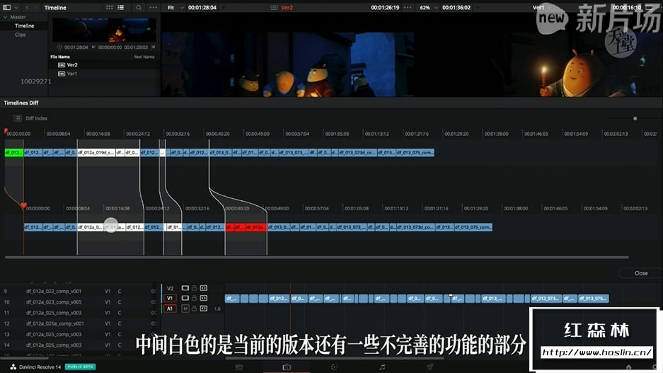The image size is (663, 373).
Task: Adjust the Timelines Diff zoom slider
Action: click(635, 118)
